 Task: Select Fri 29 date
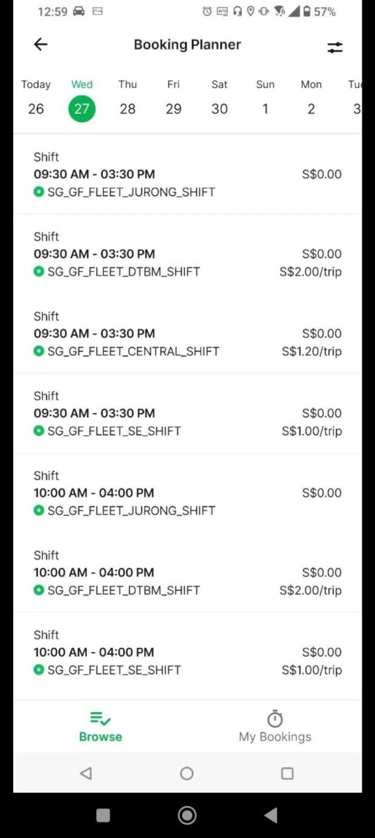(x=174, y=98)
